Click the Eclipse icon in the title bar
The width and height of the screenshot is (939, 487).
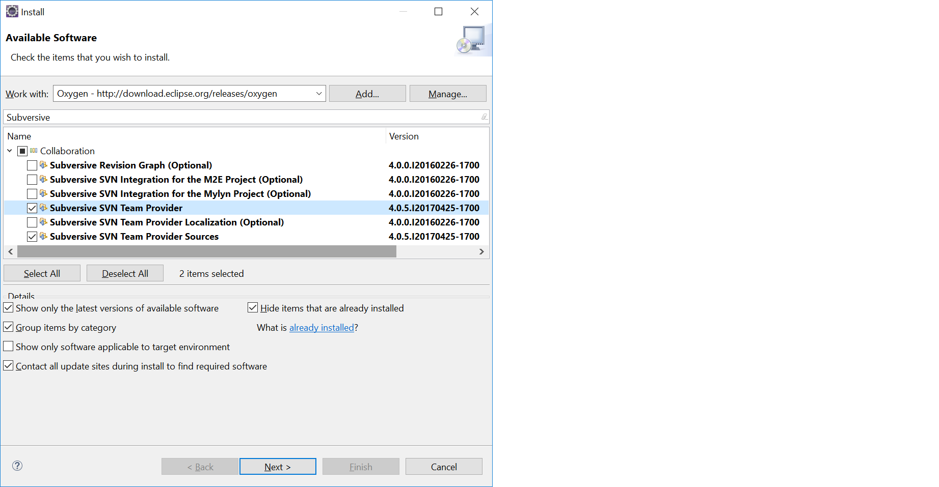[12, 11]
